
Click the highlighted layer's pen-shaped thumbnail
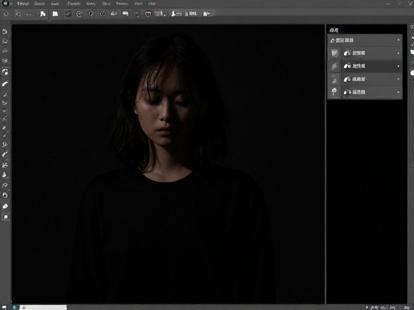(x=334, y=66)
